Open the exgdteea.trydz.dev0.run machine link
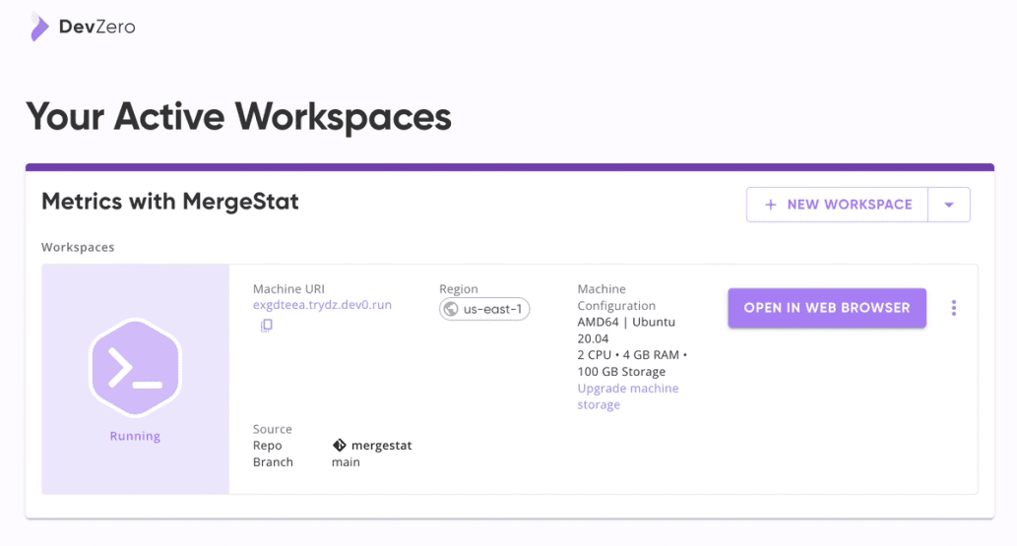The width and height of the screenshot is (1017, 546). click(x=322, y=305)
